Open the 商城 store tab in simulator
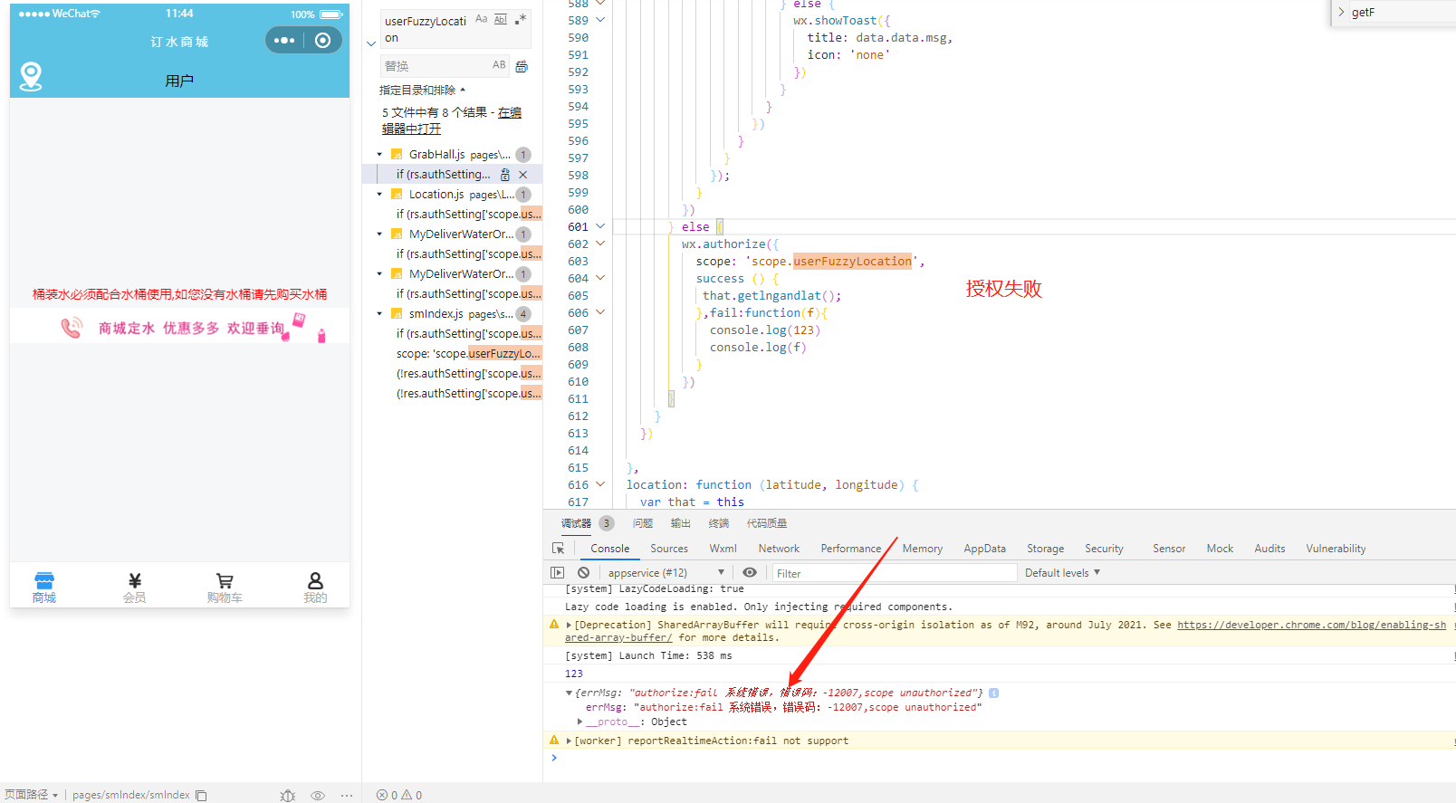Image resolution: width=1456 pixels, height=803 pixels. [44, 588]
